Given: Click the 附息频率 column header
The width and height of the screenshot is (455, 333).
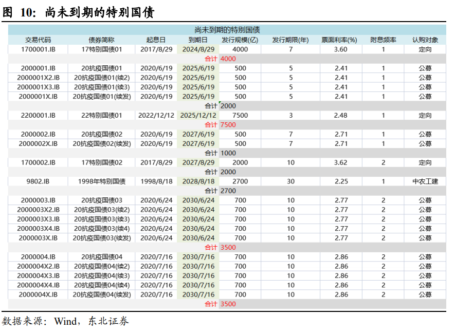Looking at the screenshot, I should pos(383,40).
